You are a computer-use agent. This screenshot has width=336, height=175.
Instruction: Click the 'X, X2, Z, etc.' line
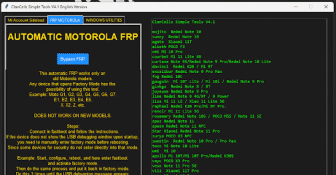(x=73, y=105)
